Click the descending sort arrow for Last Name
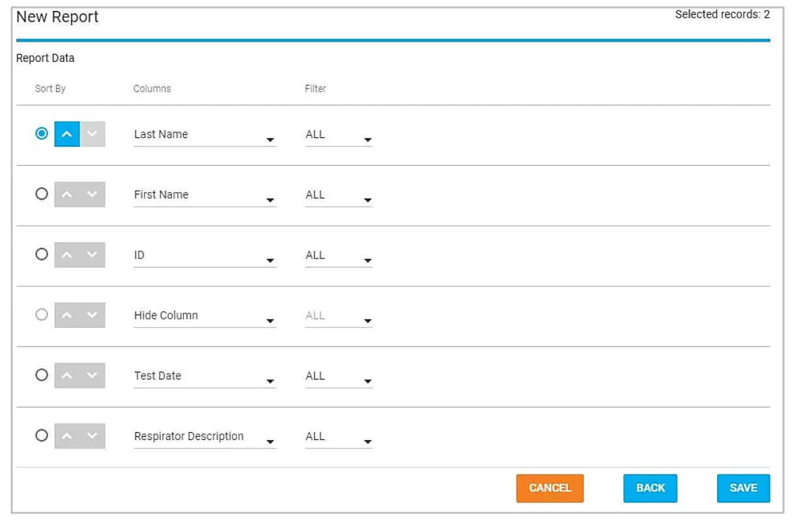This screenshot has width=796, height=522. tap(91, 134)
